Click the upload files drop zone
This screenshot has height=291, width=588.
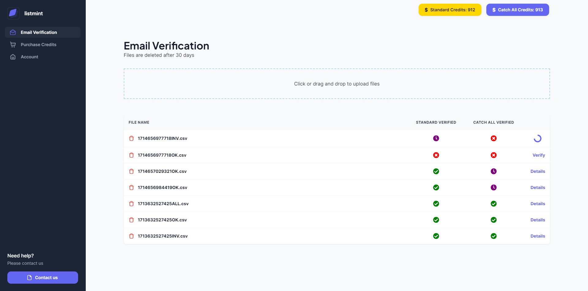pyautogui.click(x=337, y=84)
